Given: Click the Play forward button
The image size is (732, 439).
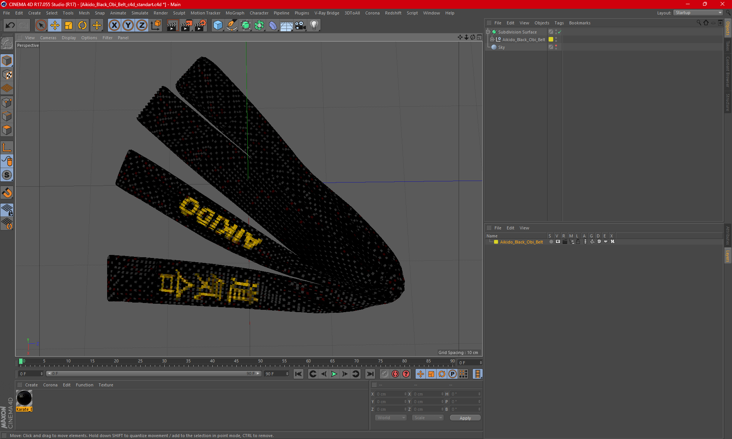Looking at the screenshot, I should 334,374.
